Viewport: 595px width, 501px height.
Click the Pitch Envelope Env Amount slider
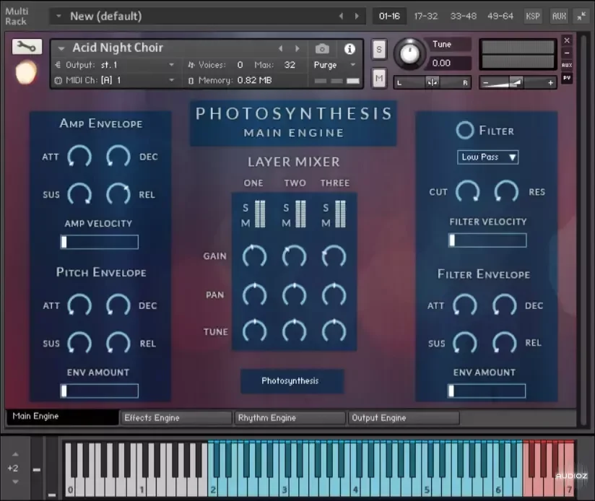click(x=100, y=391)
